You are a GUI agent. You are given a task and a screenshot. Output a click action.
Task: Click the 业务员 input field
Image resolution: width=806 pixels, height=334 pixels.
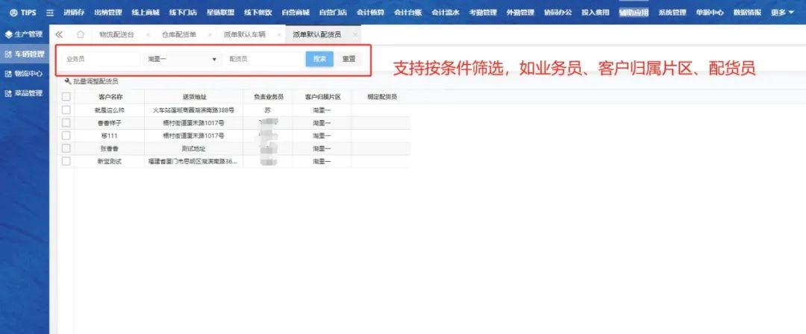pyautogui.click(x=101, y=59)
